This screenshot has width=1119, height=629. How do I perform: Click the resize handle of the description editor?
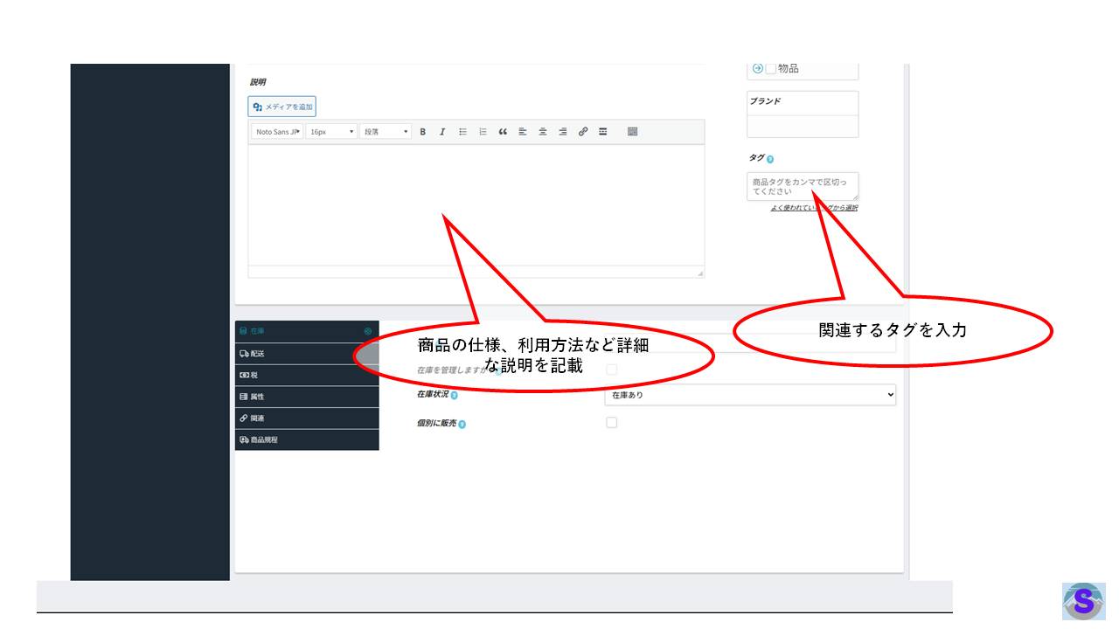(x=699, y=273)
